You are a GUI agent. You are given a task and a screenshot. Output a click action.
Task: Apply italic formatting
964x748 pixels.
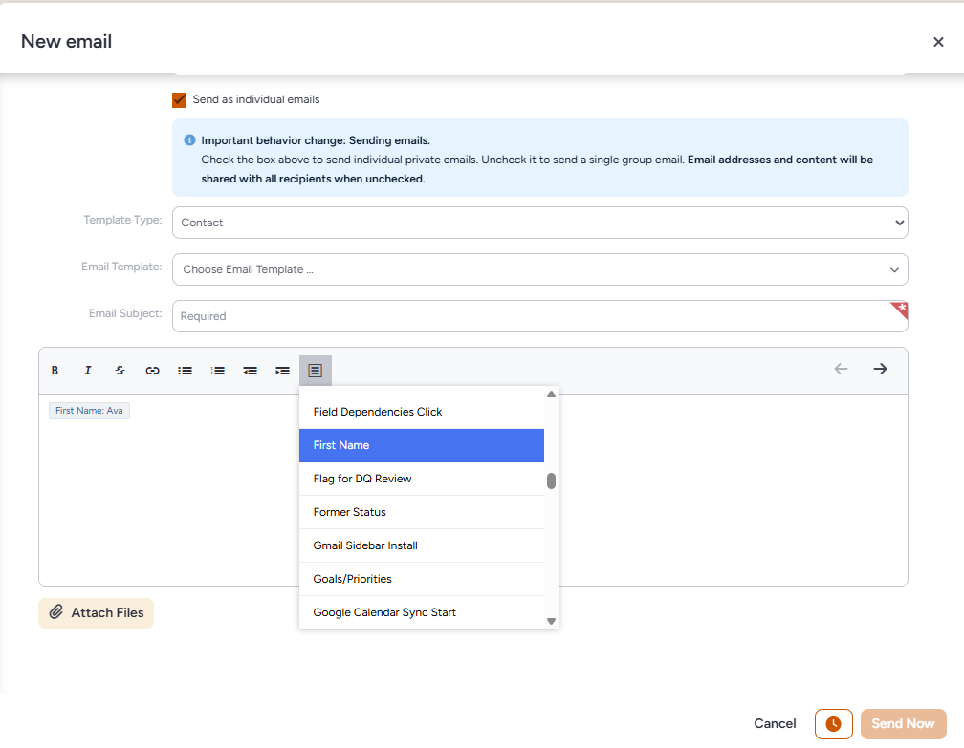pos(87,371)
